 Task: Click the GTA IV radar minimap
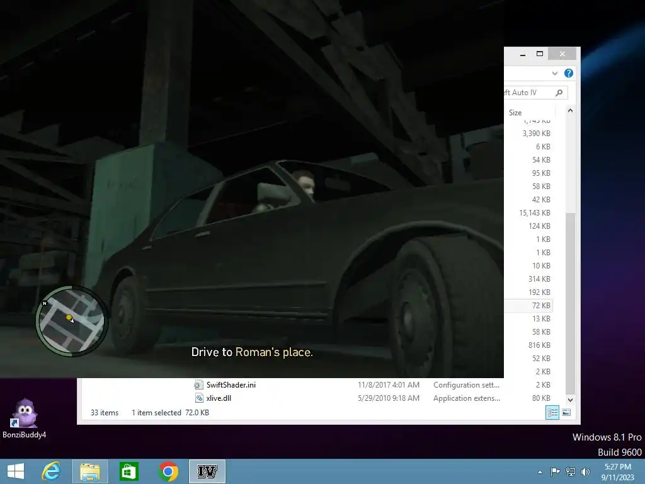tap(72, 321)
